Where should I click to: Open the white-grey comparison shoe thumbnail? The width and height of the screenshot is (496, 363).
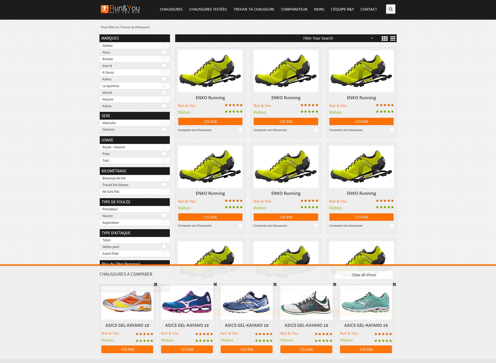coord(306,303)
